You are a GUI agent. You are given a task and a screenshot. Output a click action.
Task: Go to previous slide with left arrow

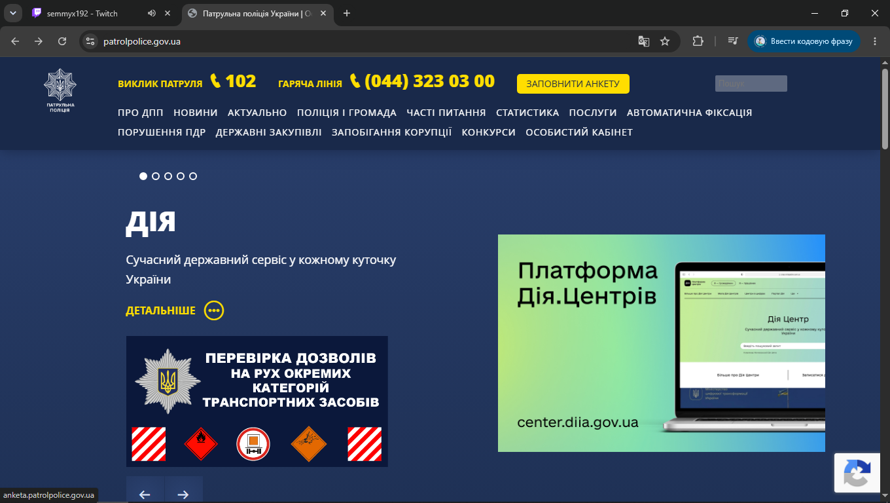(145, 494)
